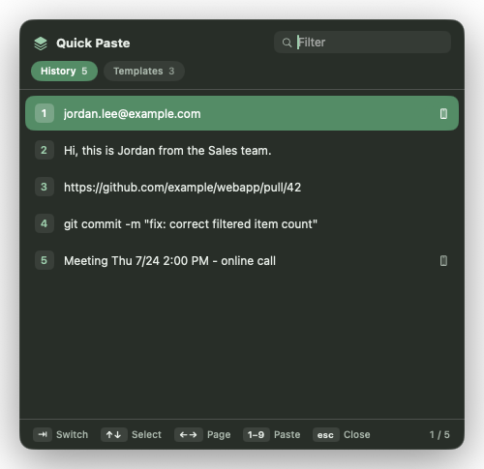The height and width of the screenshot is (469, 484).
Task: Choose the github.com pull/42 URL entry
Action: click(242, 187)
